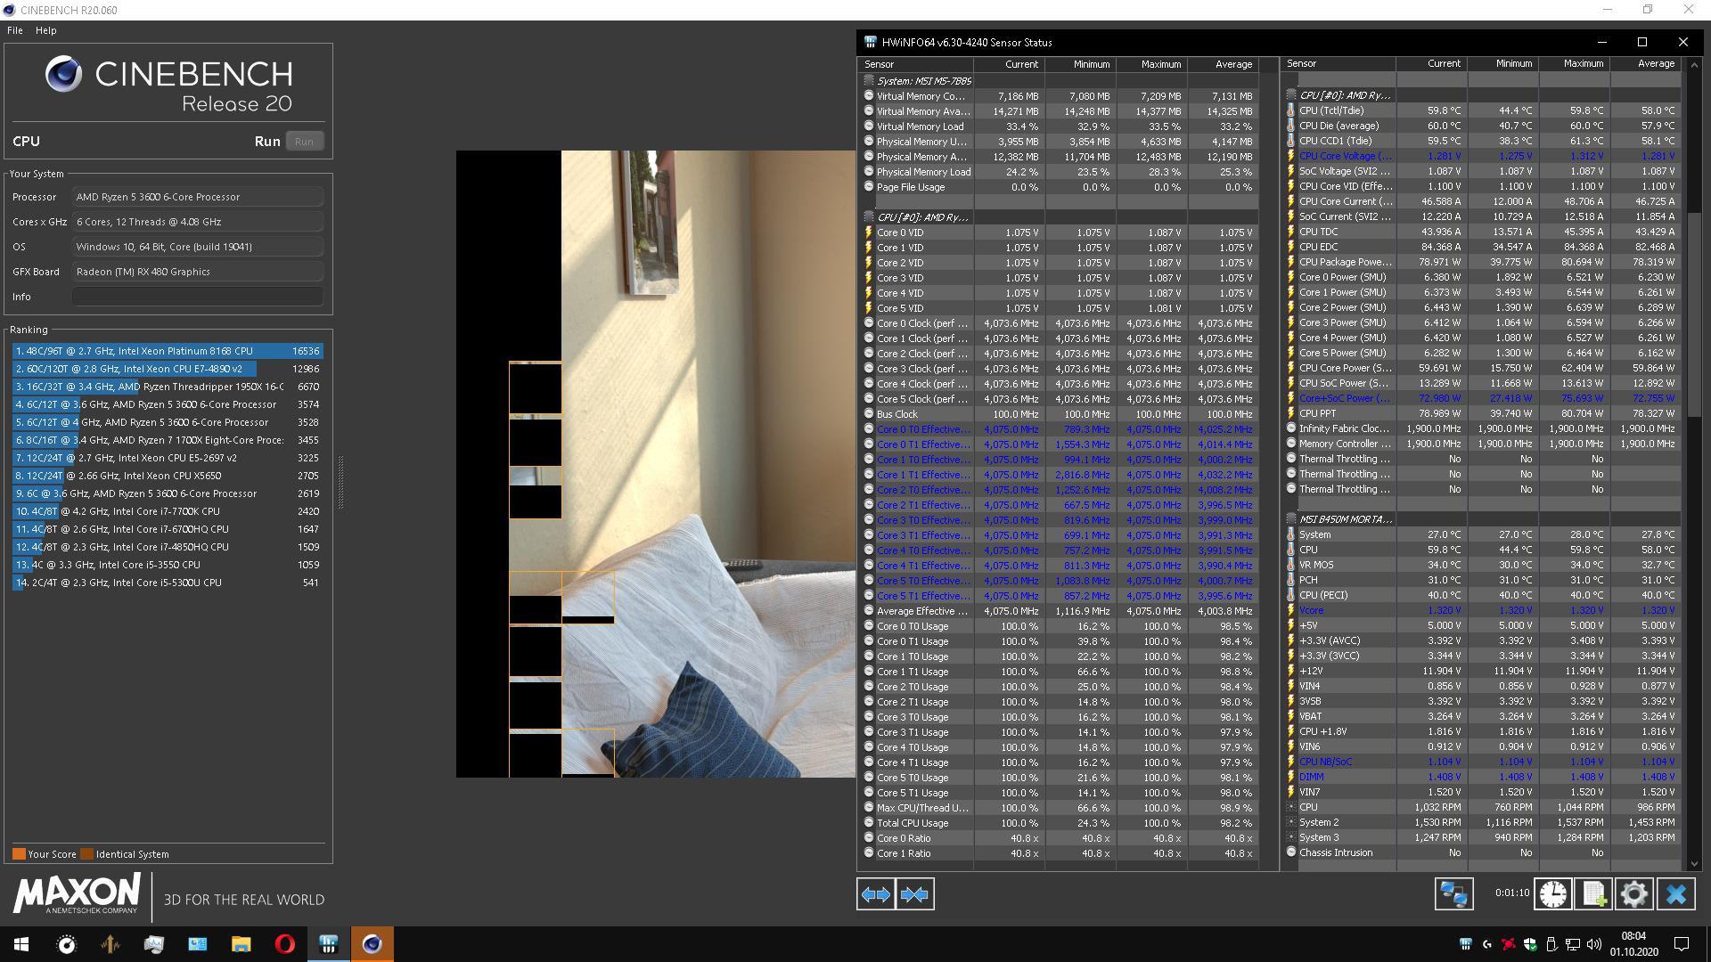Click the Identical System legend swatch
This screenshot has width=1711, height=962.
click(86, 854)
